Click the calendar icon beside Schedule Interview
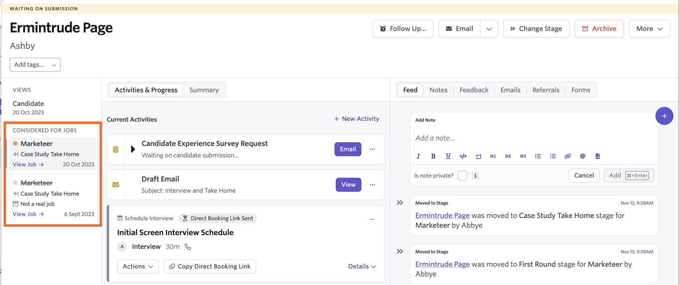This screenshot has width=679, height=285. tap(120, 218)
